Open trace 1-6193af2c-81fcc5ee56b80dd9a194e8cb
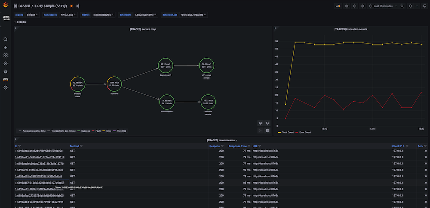430x208 pixels. [39, 170]
